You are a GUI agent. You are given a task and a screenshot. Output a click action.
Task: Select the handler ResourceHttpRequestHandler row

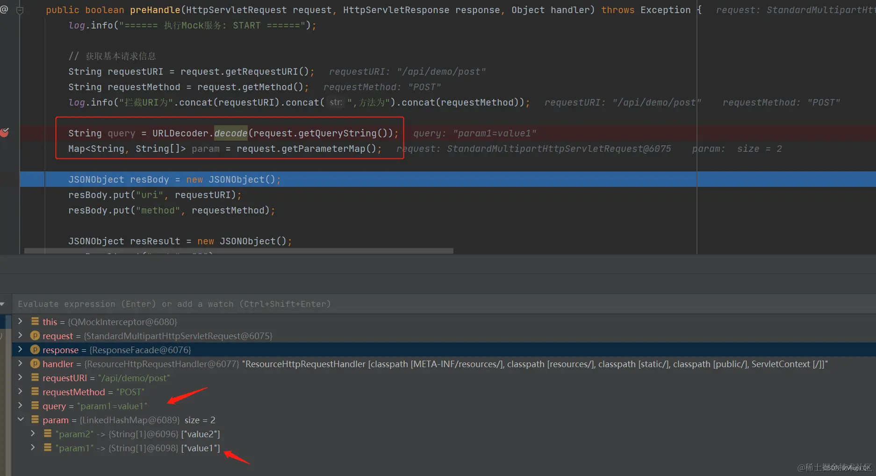coord(443,364)
